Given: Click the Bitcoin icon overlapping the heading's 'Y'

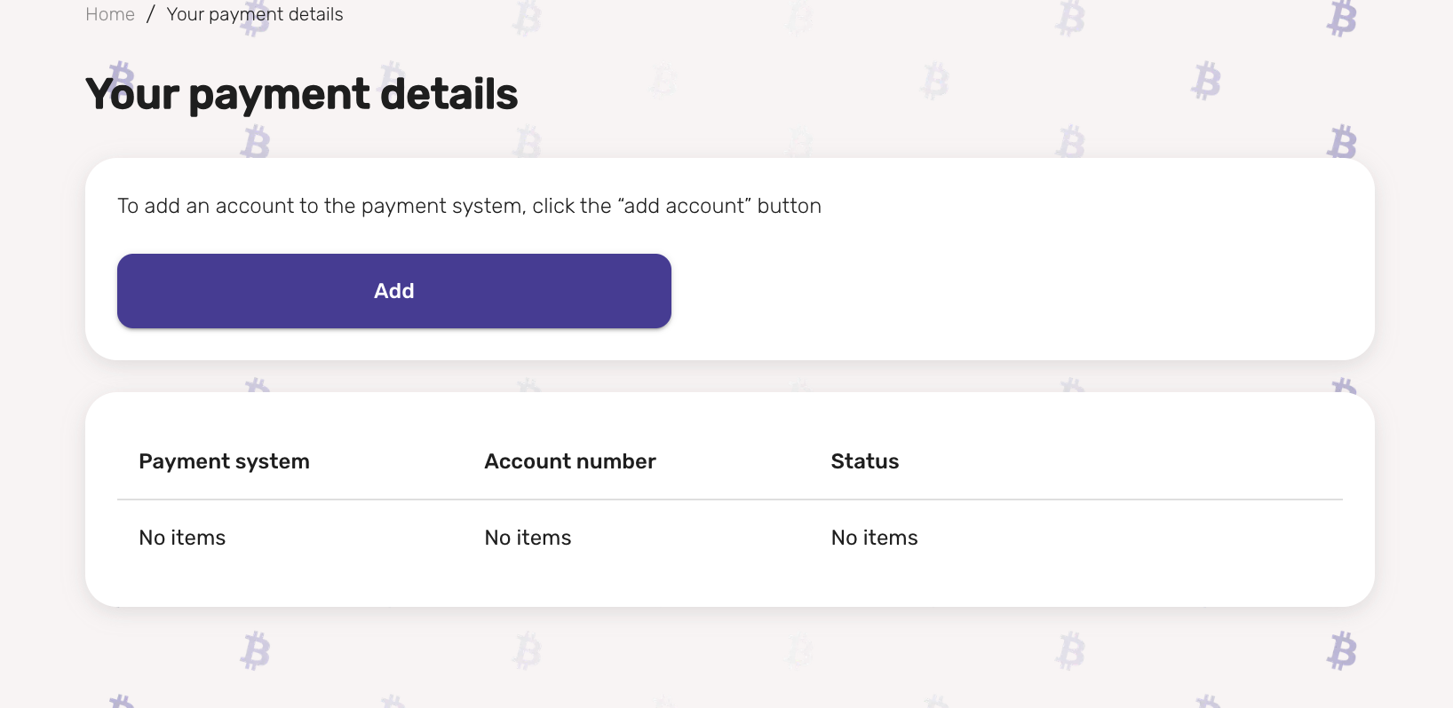Looking at the screenshot, I should [120, 76].
